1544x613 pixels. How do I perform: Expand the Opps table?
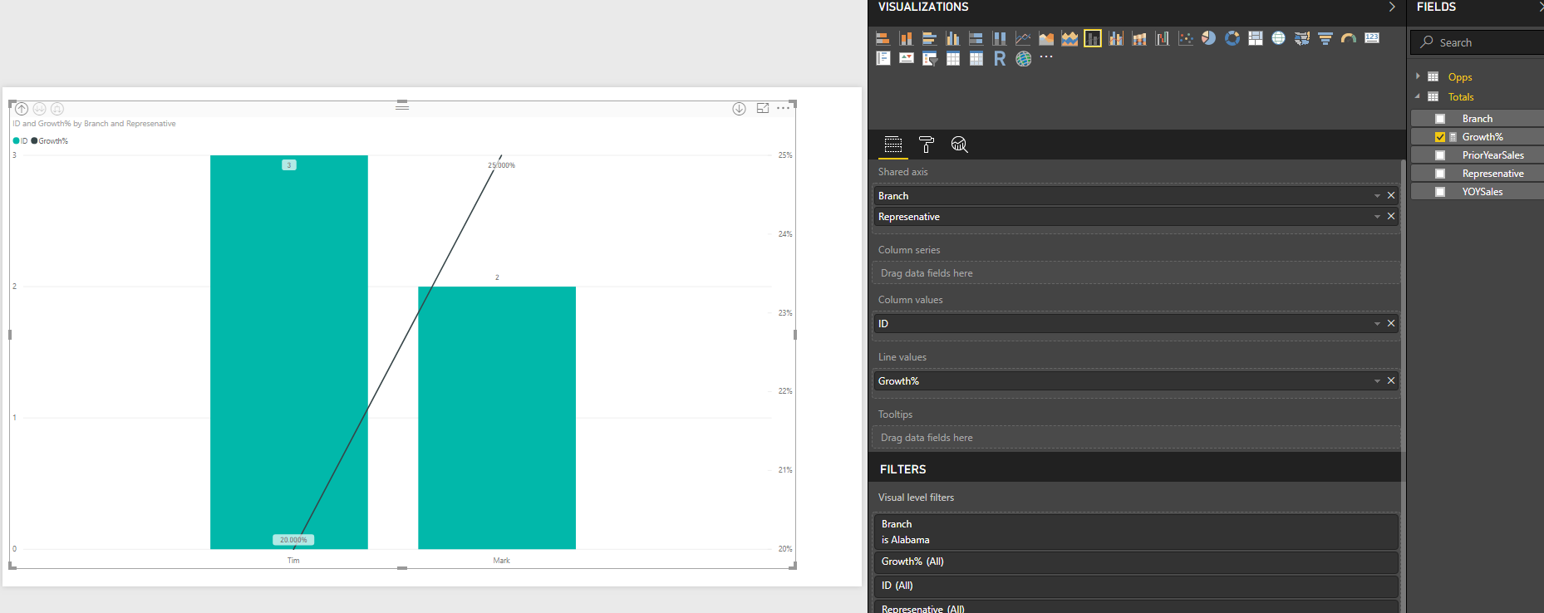pyautogui.click(x=1418, y=76)
